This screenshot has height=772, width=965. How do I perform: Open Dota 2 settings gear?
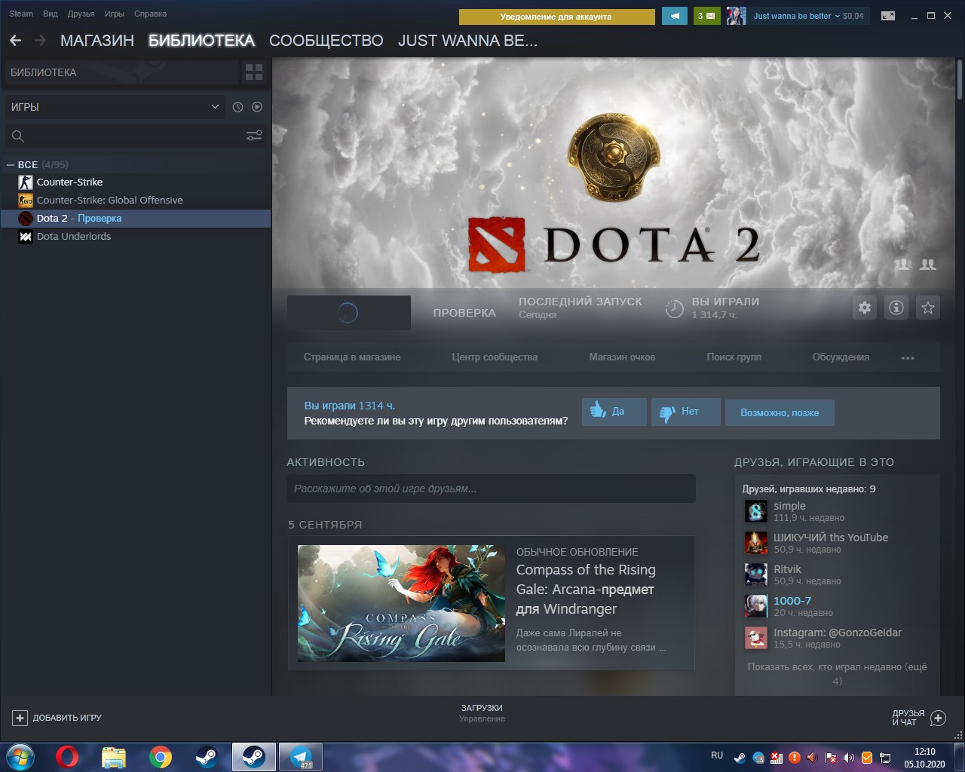coord(865,308)
